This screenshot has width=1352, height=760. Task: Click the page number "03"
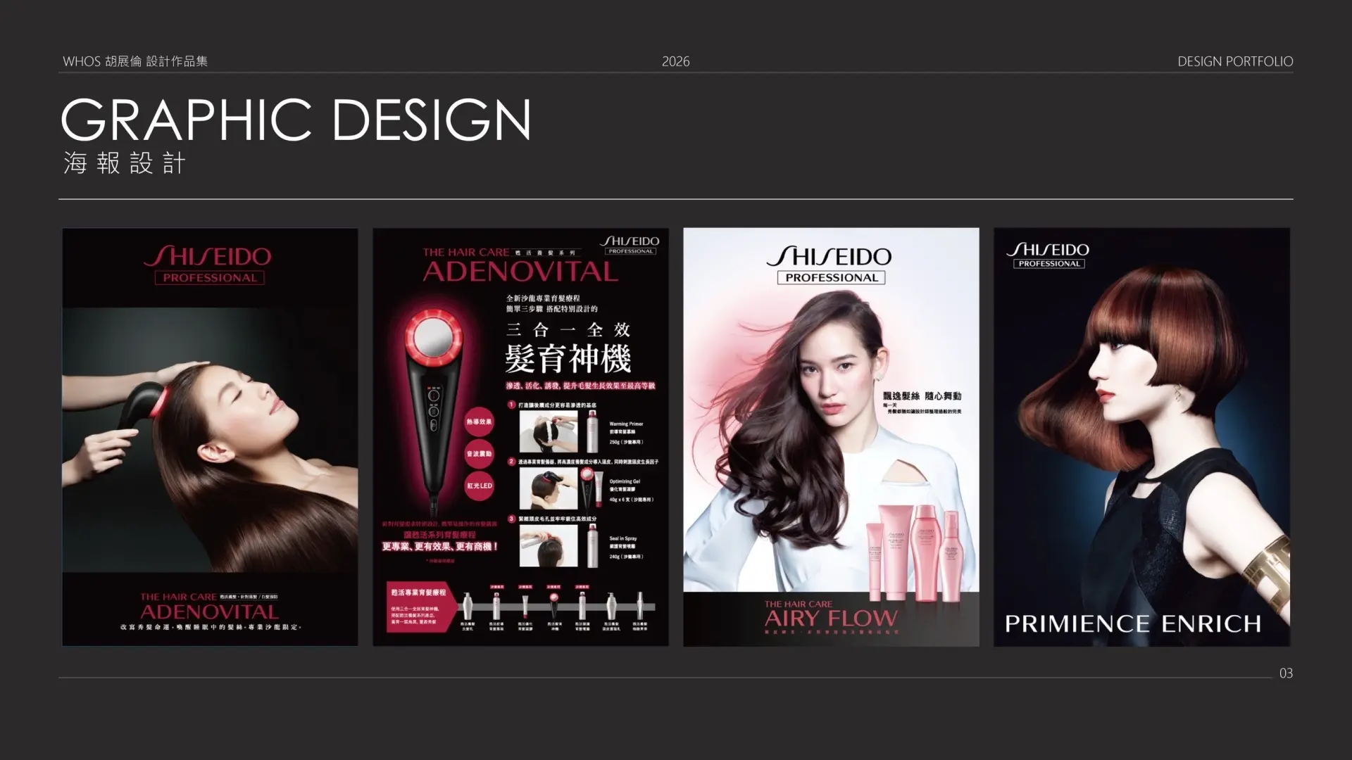1286,673
